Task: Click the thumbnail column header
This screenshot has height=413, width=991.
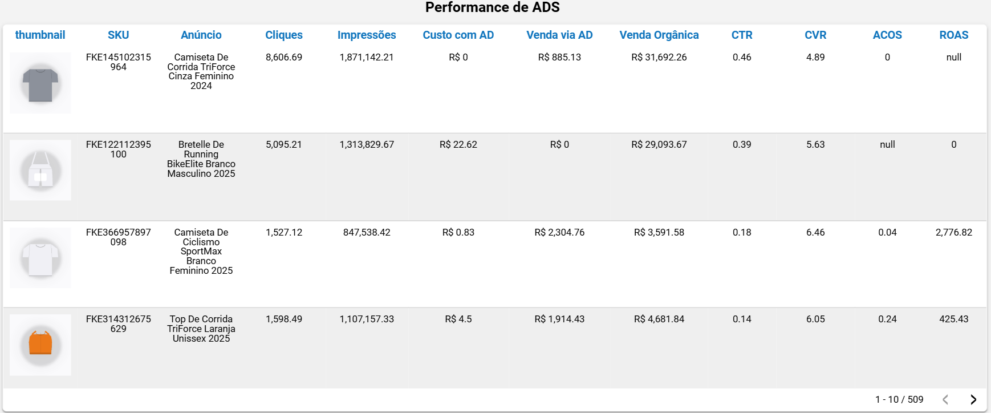Action: [40, 35]
